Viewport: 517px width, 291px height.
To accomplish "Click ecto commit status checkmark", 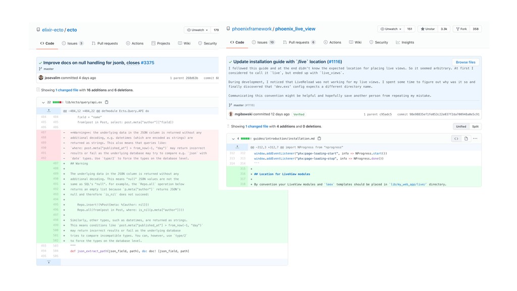I will tap(40, 63).
